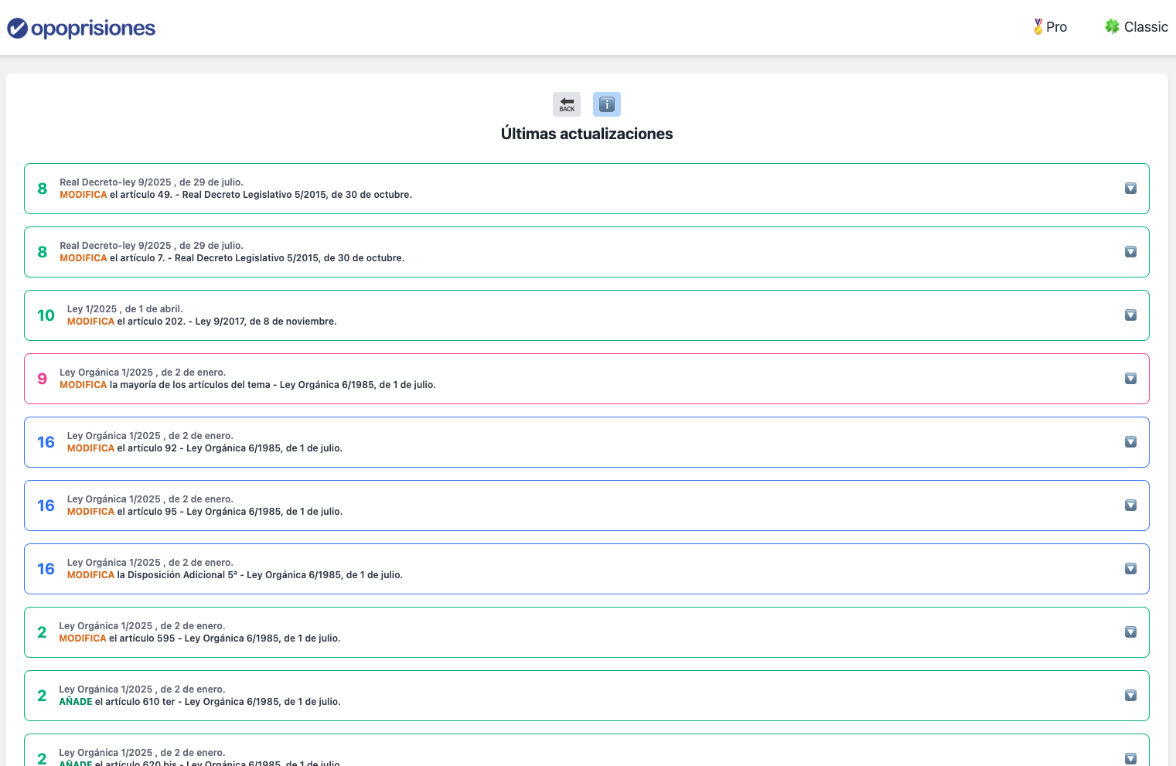Click the AÑADE artículo 610 ter text
Image resolution: width=1176 pixels, height=766 pixels.
point(199,702)
